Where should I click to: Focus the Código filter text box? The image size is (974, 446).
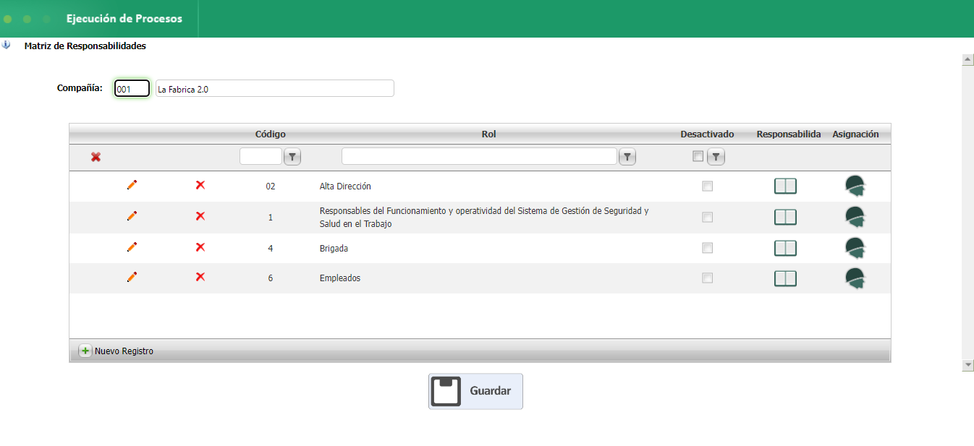(x=261, y=156)
